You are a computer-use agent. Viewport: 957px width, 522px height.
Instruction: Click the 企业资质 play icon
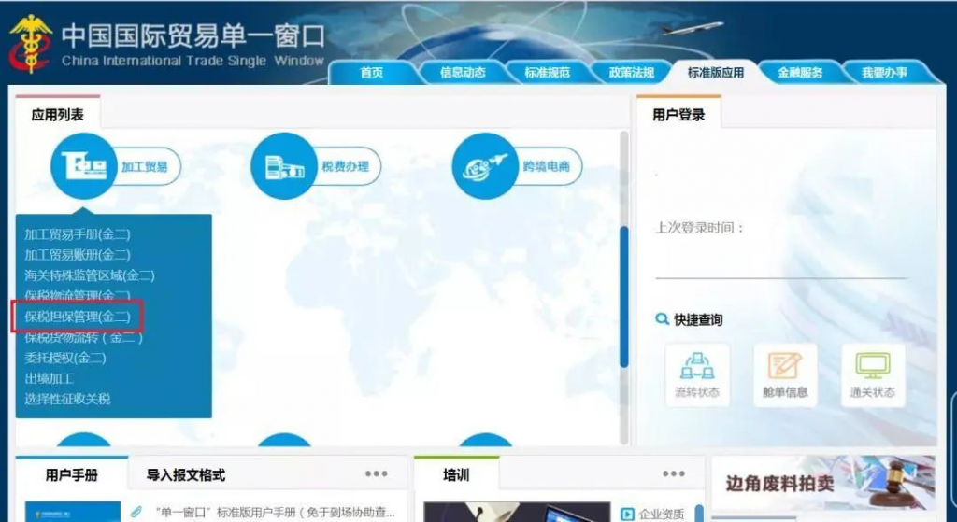(x=627, y=515)
